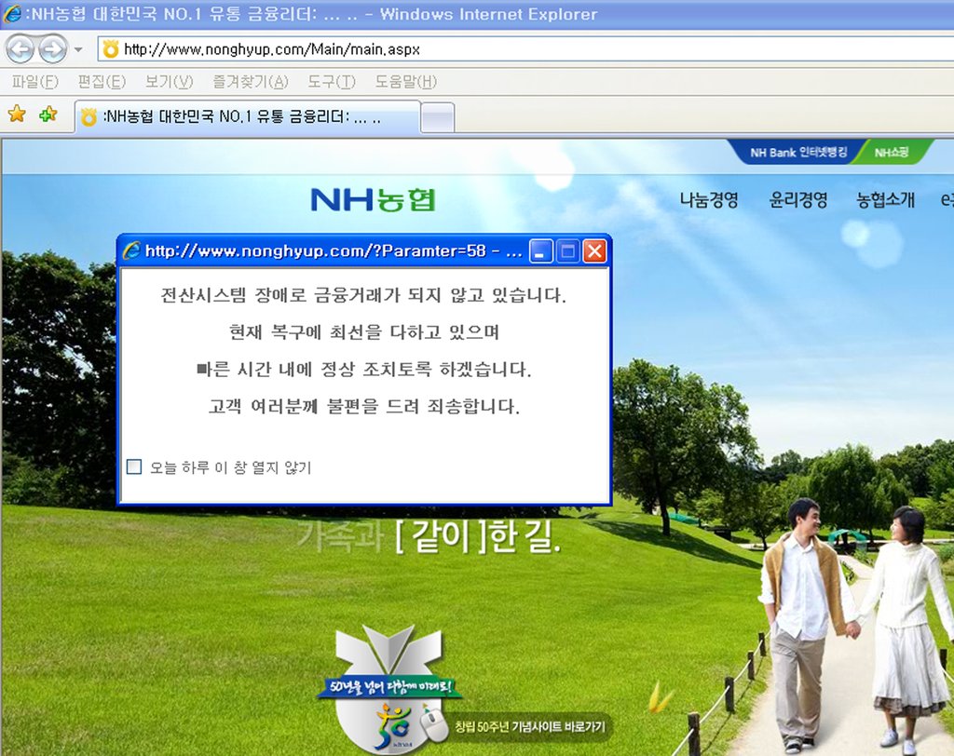Click the NH농협 logo on the page
Image resolution: width=954 pixels, height=756 pixels.
[373, 199]
